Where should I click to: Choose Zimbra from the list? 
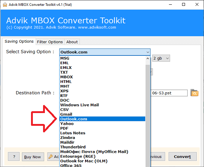point(103,137)
